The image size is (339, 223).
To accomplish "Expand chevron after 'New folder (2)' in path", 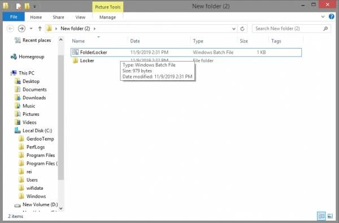I will coord(94,29).
